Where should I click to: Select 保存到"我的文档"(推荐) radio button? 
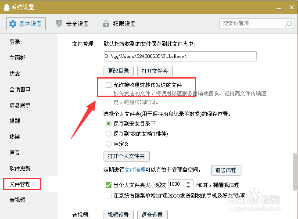click(108, 134)
